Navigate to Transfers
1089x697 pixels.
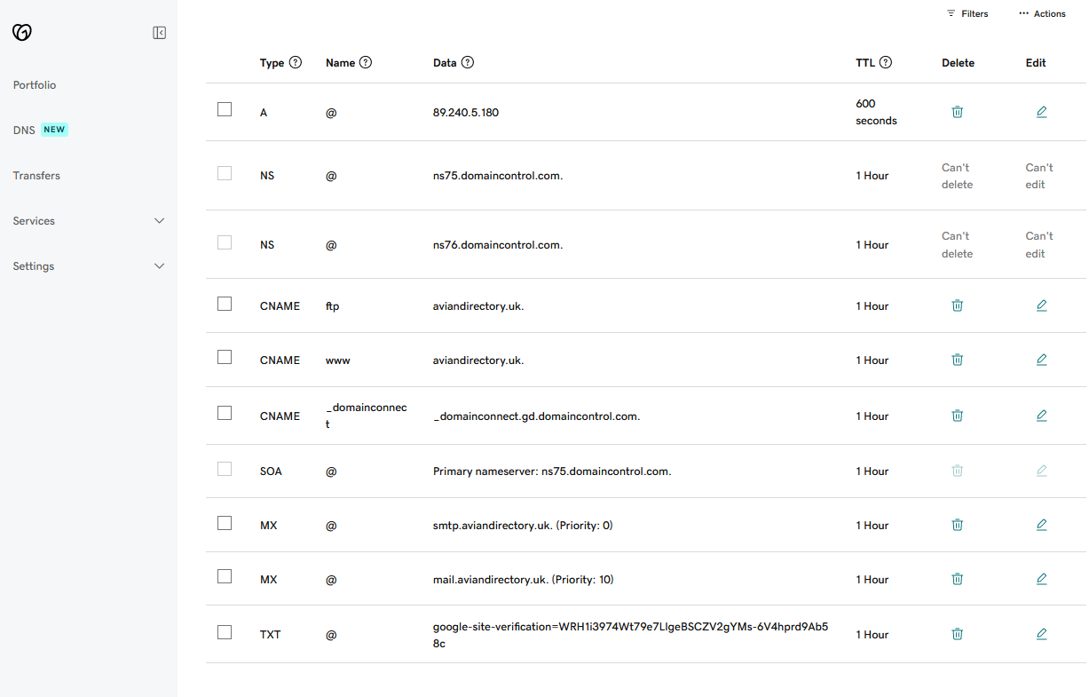[36, 176]
